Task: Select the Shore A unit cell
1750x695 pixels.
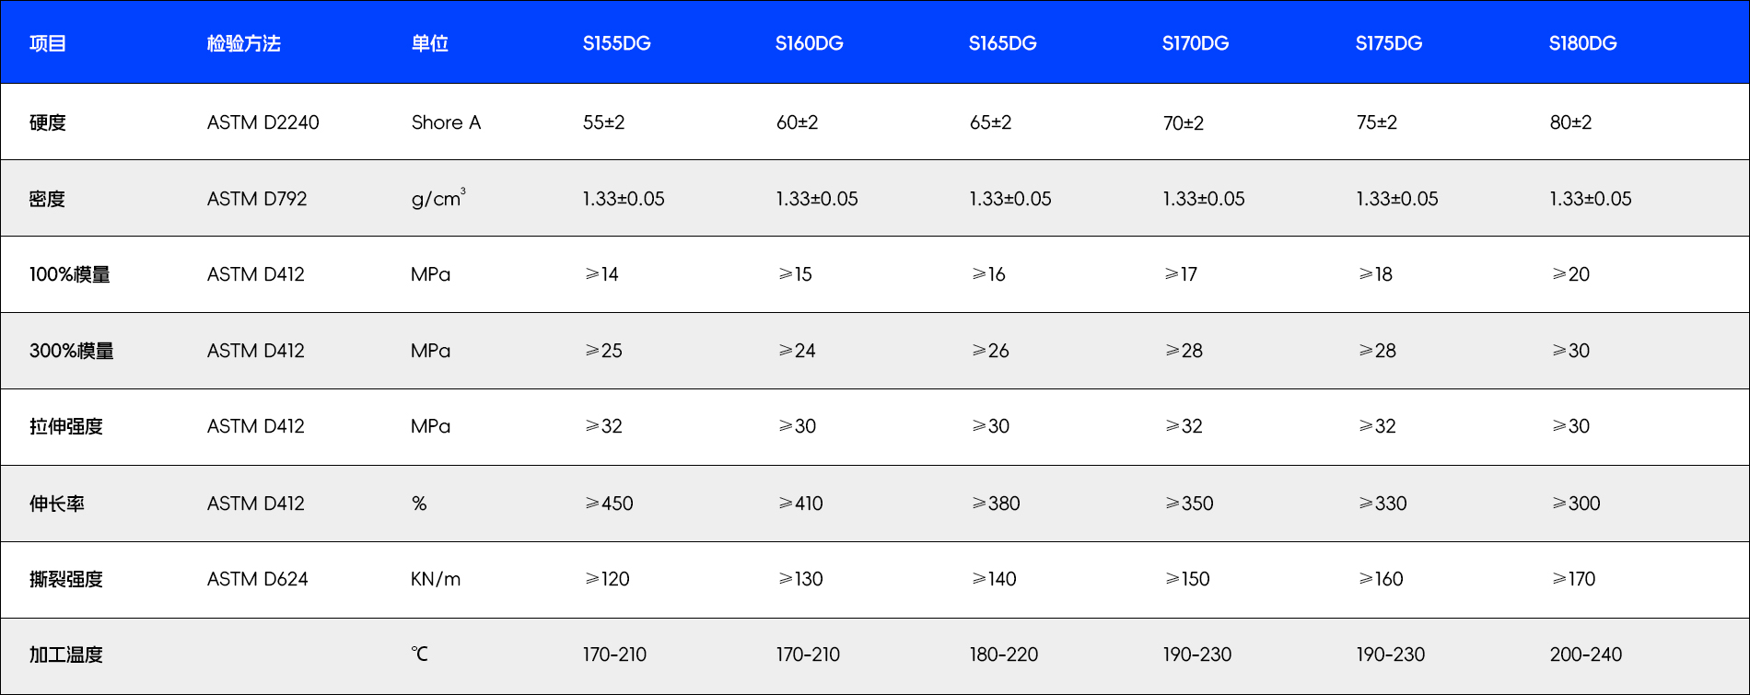Action: 446,122
